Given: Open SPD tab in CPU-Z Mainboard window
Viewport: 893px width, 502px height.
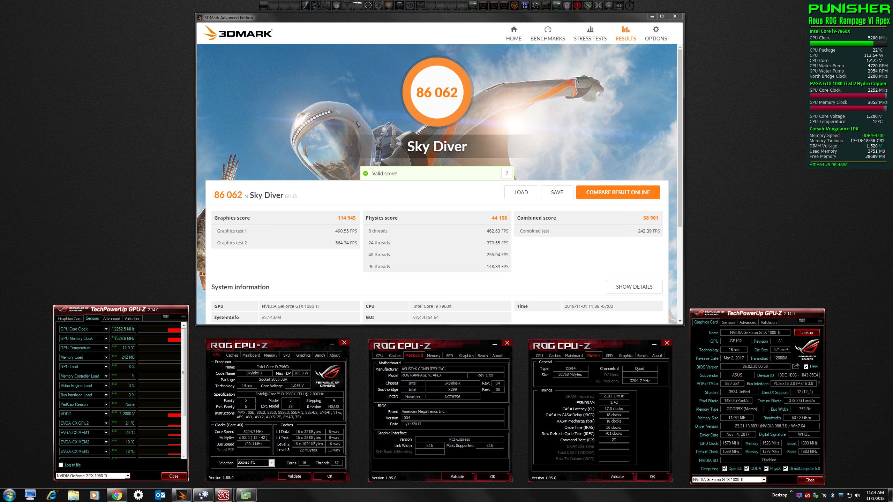Looking at the screenshot, I should (x=449, y=356).
